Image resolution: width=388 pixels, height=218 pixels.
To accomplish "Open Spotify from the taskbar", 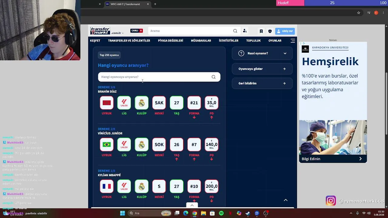I will click(x=221, y=213).
